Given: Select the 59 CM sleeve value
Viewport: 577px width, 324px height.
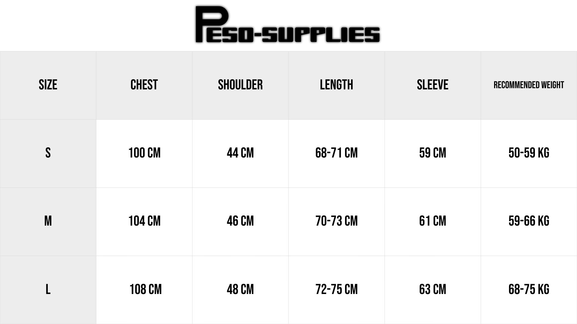Looking at the screenshot, I should [432, 153].
